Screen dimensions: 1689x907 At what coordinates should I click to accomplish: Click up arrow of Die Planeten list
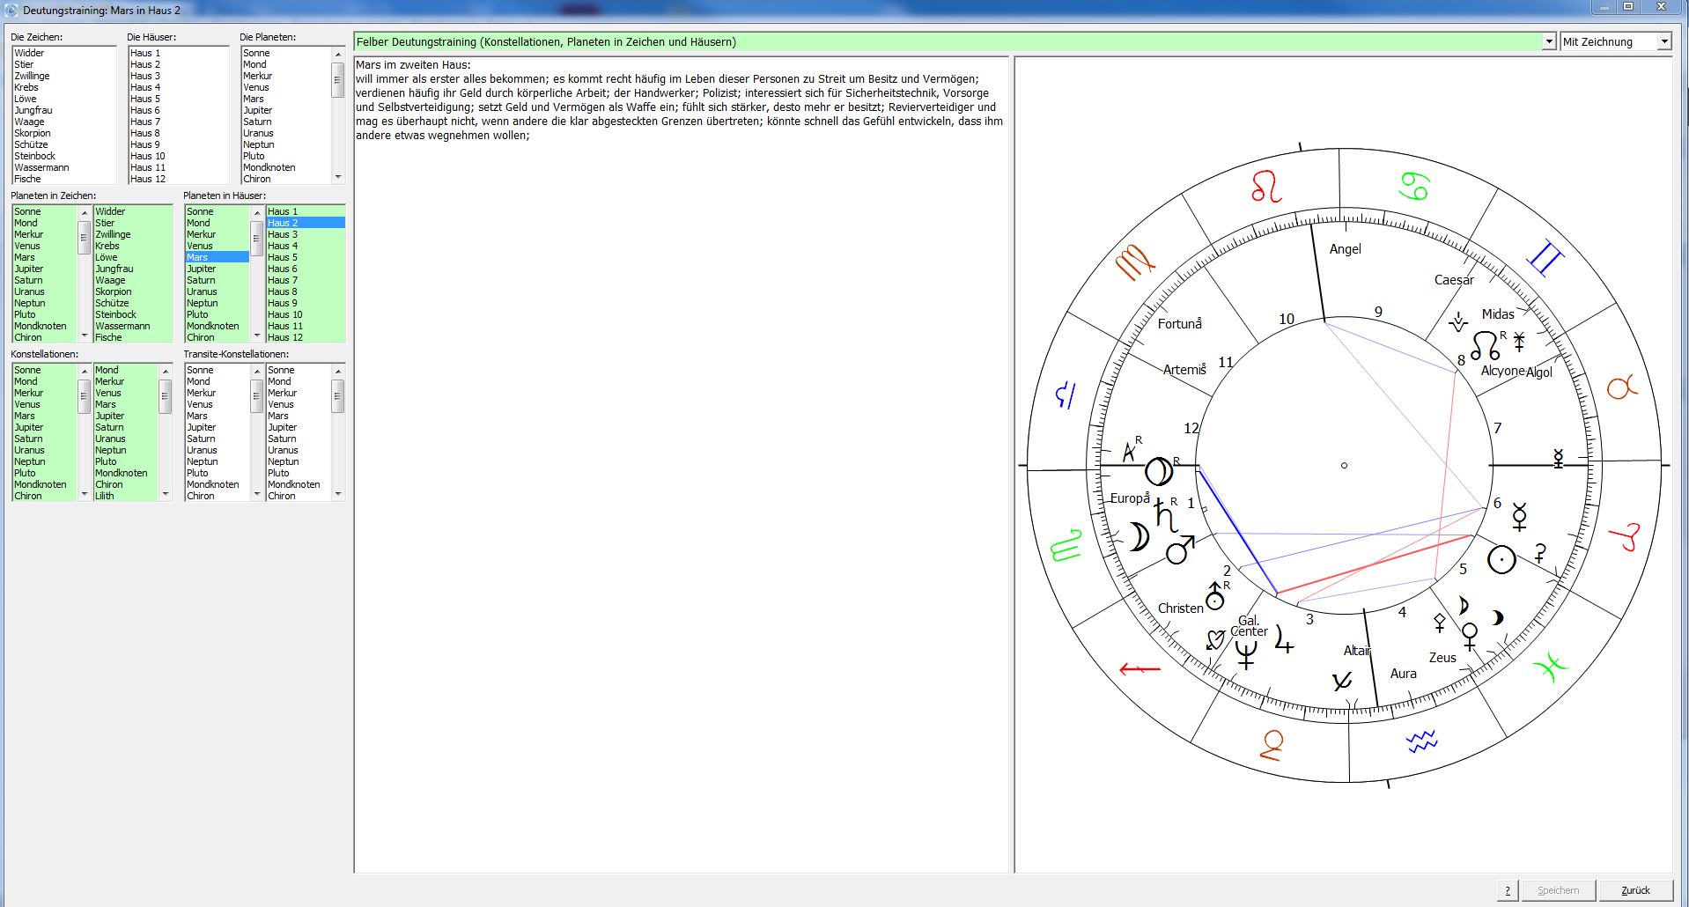coord(337,54)
